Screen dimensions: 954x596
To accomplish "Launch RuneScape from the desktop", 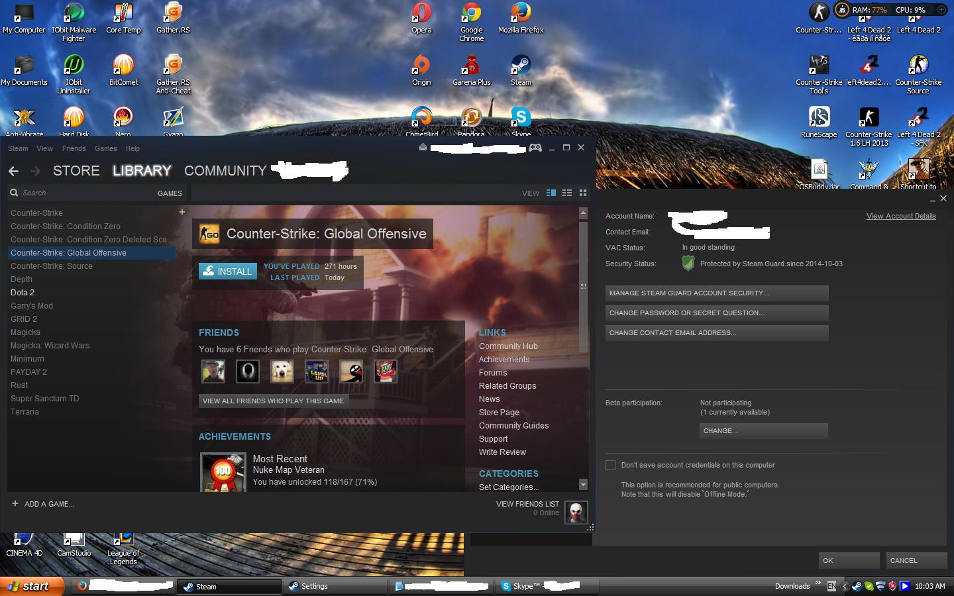I will (x=819, y=123).
